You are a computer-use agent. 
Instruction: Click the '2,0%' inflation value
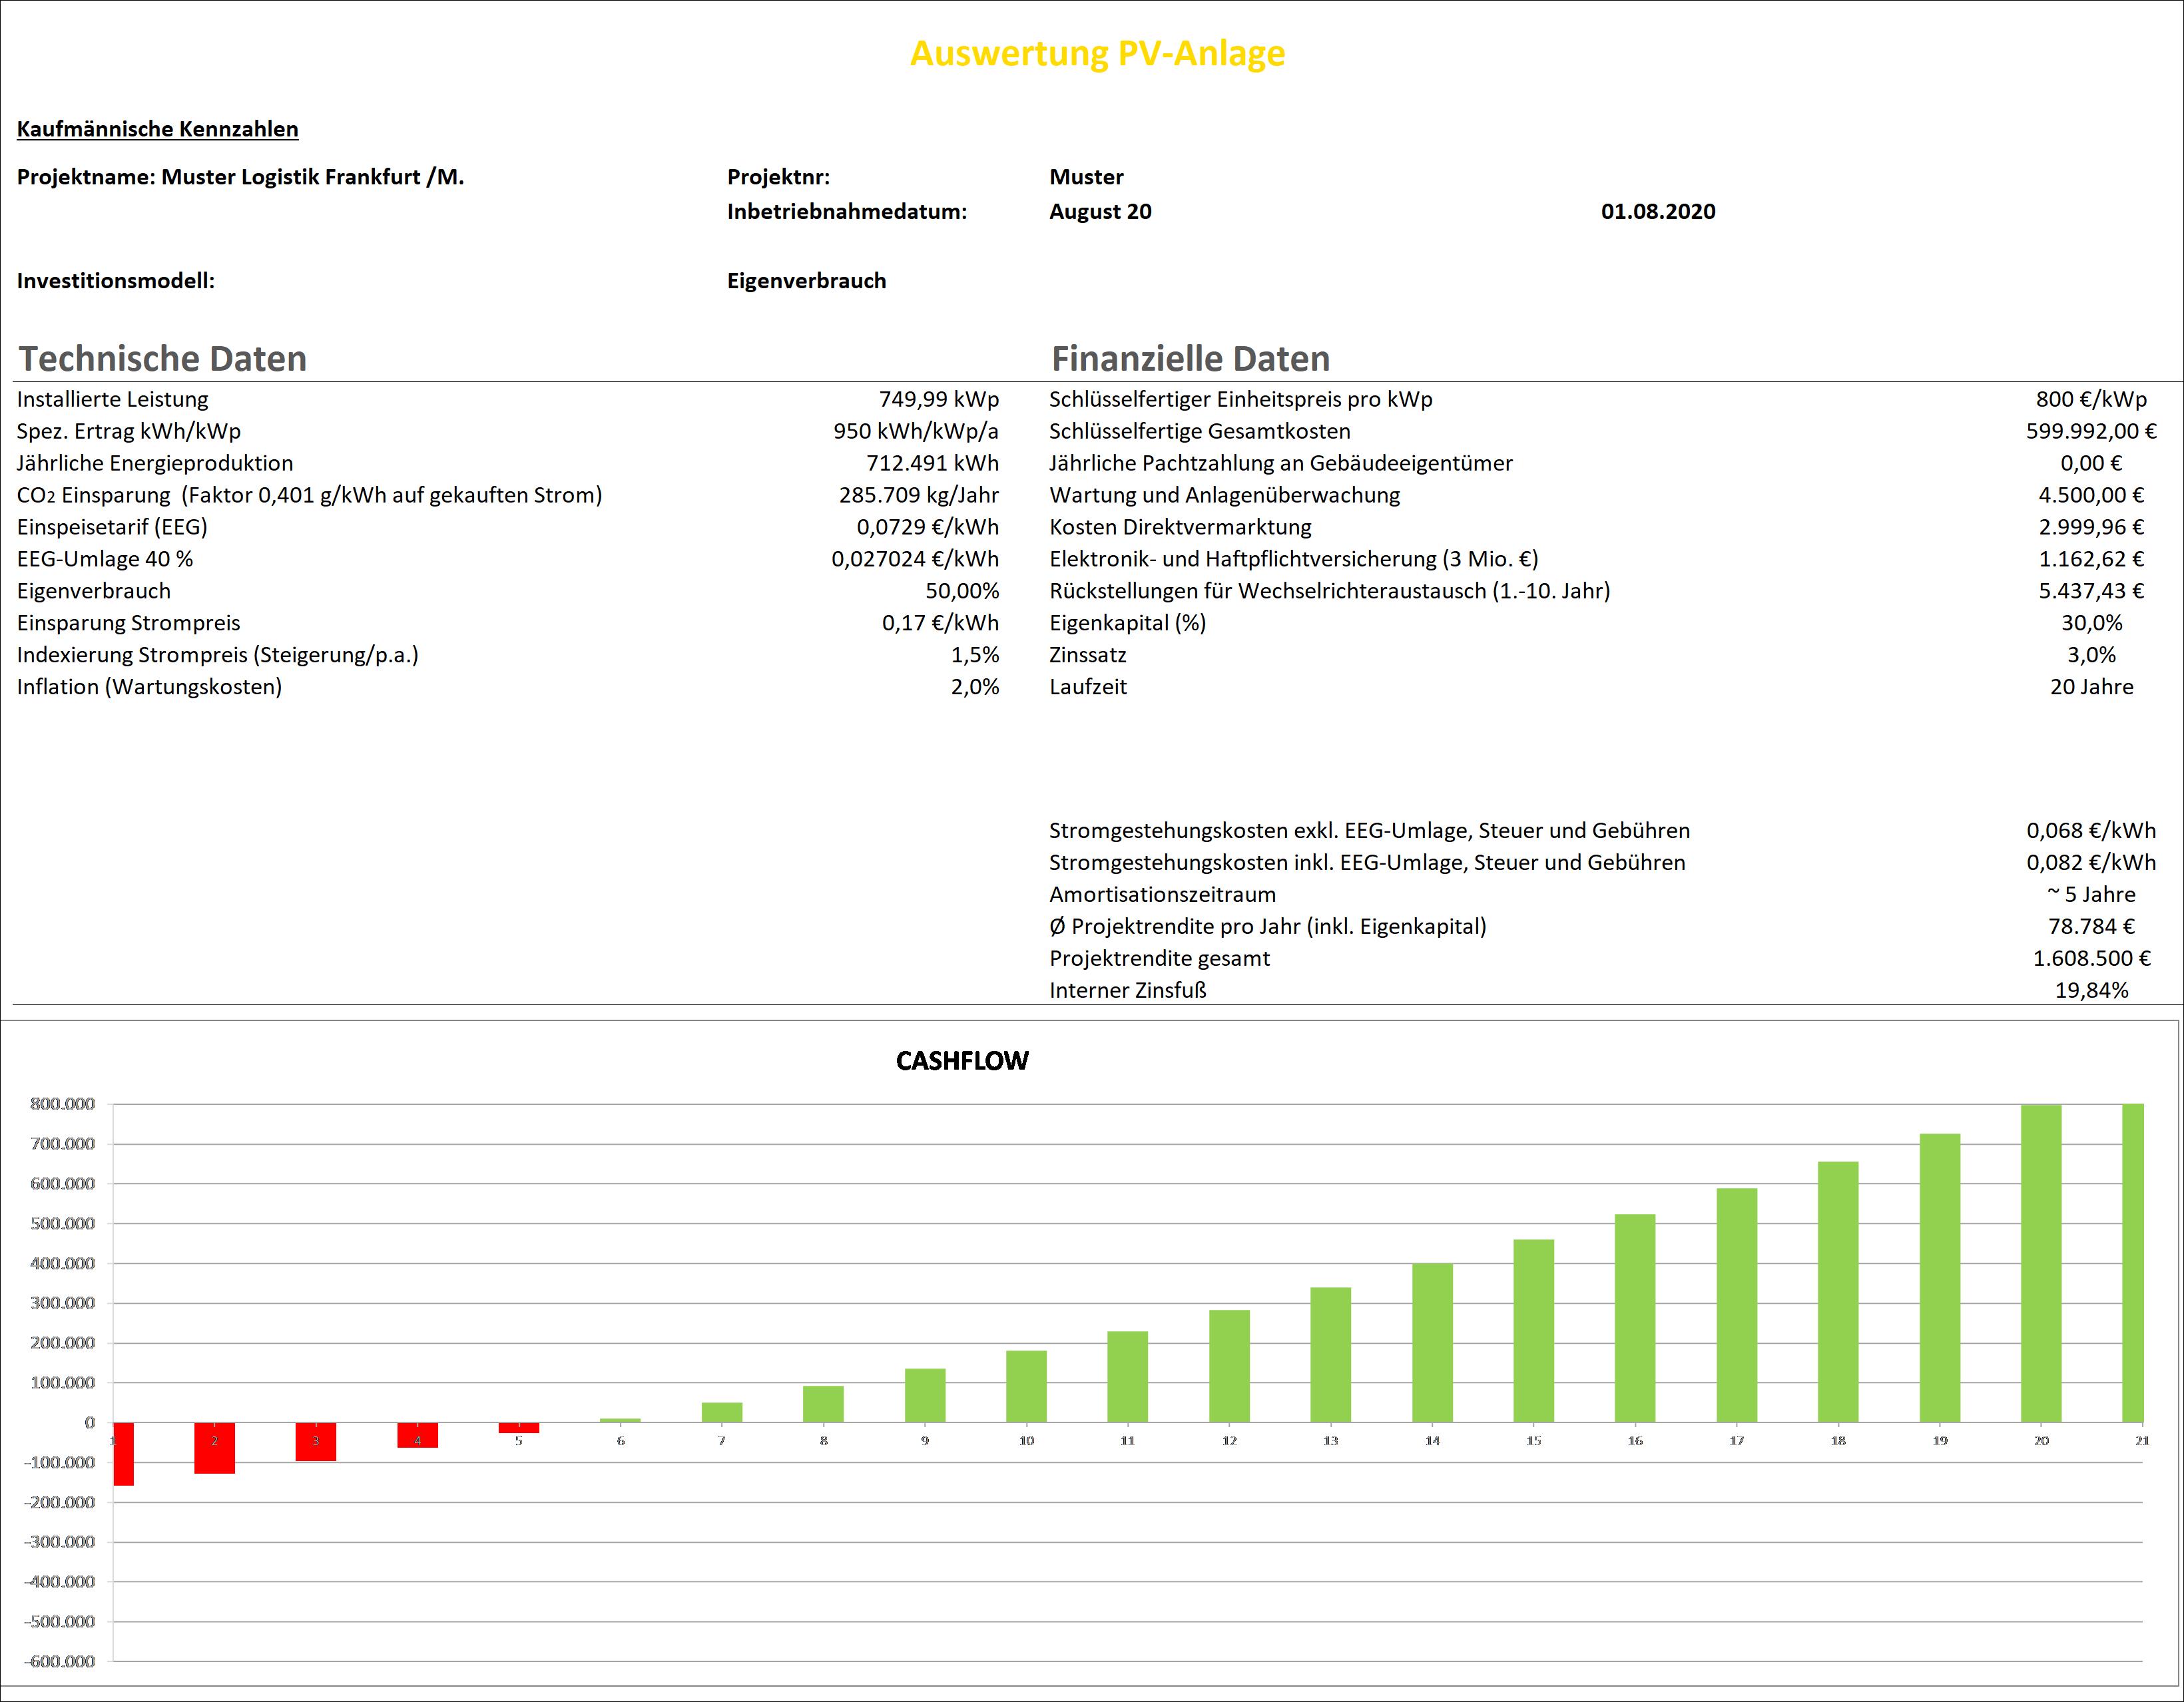pyautogui.click(x=975, y=687)
